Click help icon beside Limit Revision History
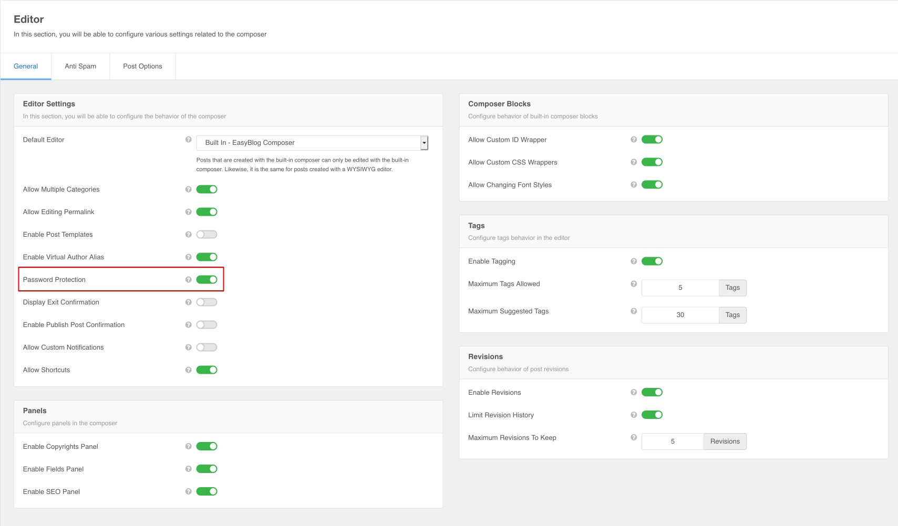Viewport: 898px width, 526px height. 634,415
